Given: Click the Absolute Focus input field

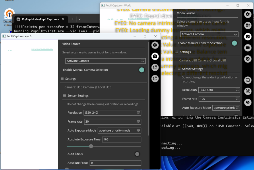Looking at the screenshot, I should 115,163.
